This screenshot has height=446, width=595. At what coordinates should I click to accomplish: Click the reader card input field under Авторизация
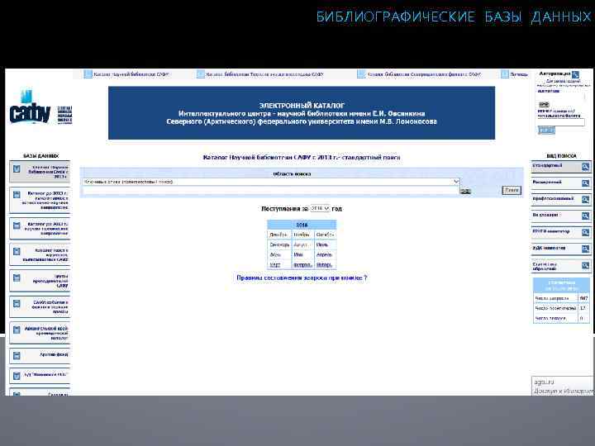click(561, 122)
